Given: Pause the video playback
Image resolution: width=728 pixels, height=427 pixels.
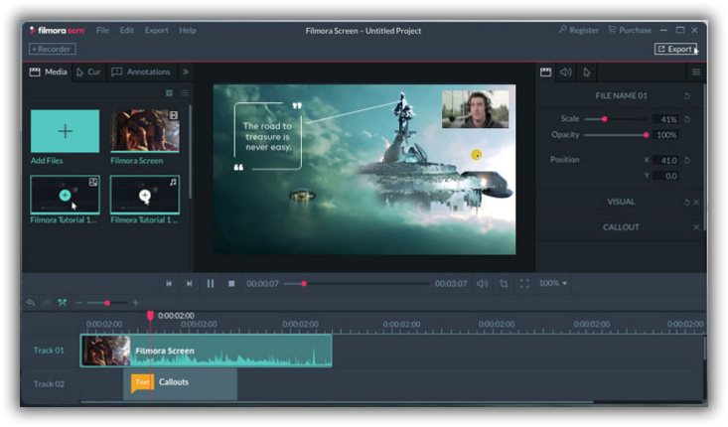Looking at the screenshot, I should pos(211,284).
